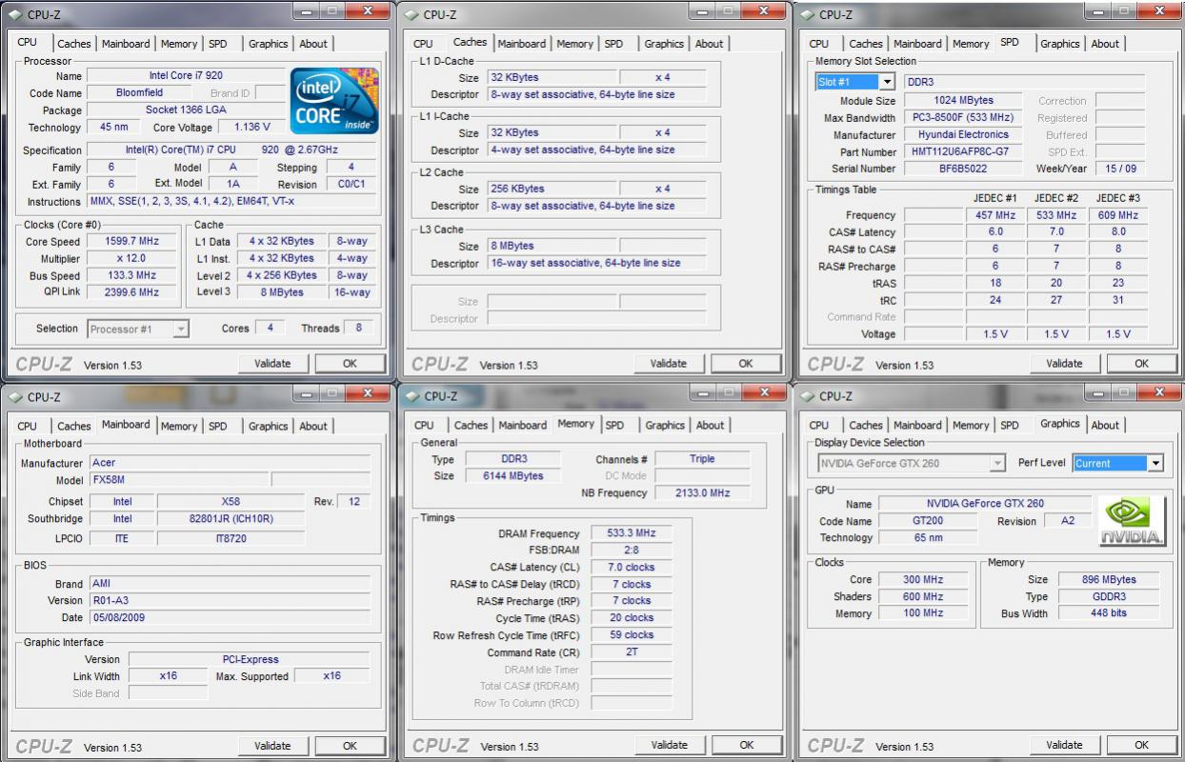Click OK in the Graphics window

coord(1141,745)
